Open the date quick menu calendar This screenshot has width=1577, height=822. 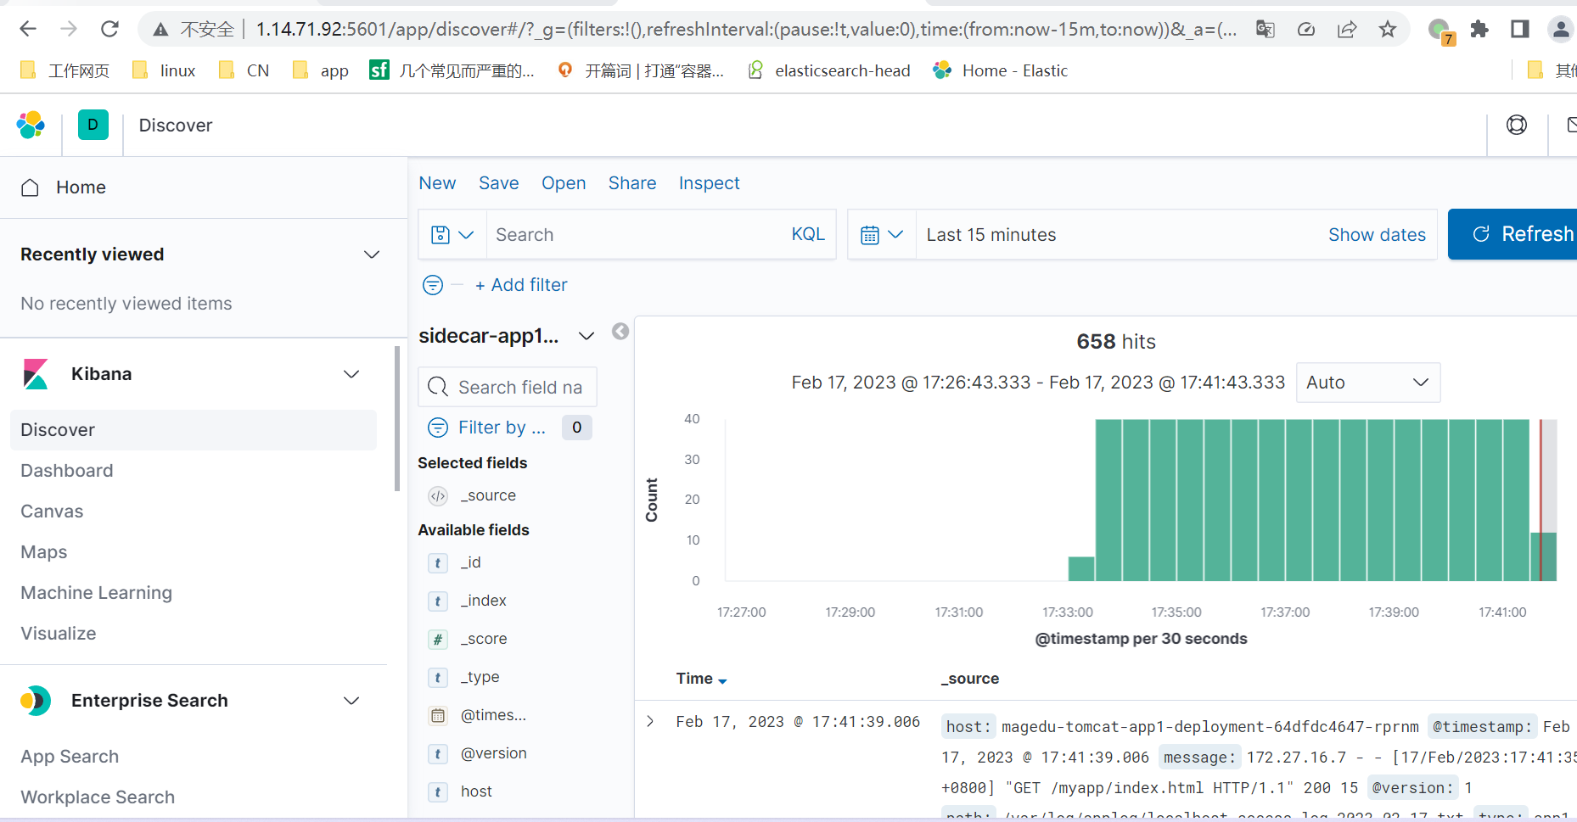point(882,235)
